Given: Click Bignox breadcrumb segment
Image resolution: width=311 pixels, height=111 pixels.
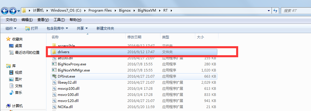Looking at the screenshot, I should [124, 10].
